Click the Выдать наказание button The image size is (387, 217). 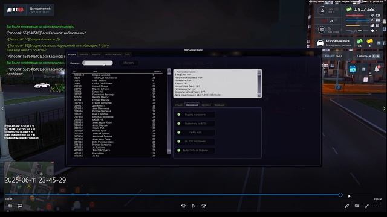point(195,115)
